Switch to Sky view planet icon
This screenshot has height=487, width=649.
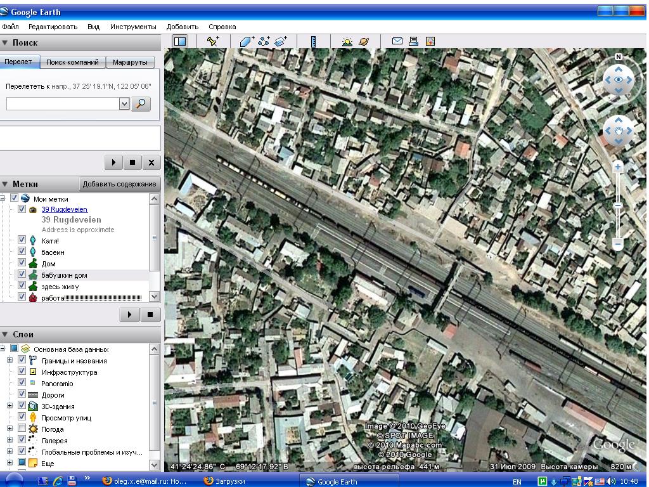click(364, 41)
